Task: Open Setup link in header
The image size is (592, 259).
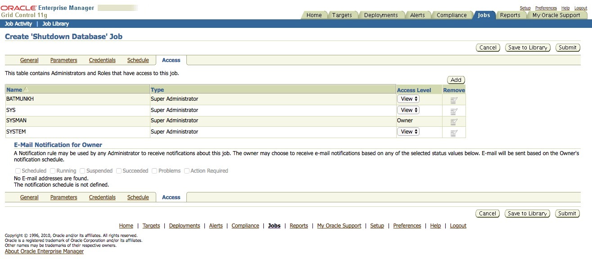Action: coord(525,8)
